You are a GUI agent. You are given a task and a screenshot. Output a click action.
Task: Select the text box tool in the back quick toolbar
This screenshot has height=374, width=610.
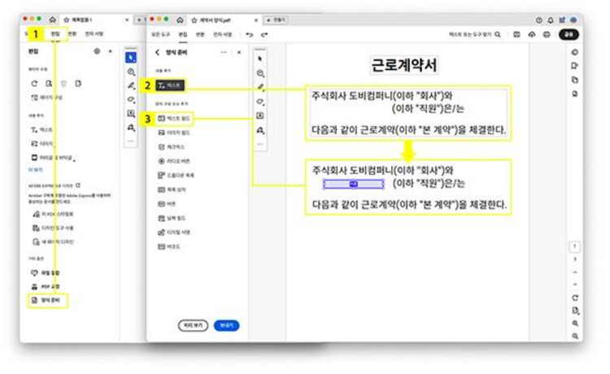131,114
